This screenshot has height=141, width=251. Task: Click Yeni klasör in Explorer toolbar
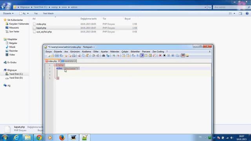[x=48, y=13]
